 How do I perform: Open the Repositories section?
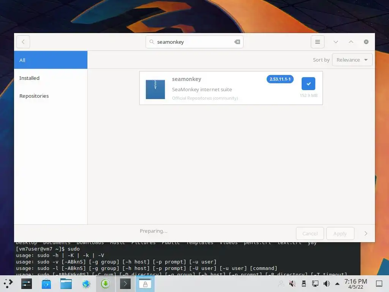coord(51,96)
